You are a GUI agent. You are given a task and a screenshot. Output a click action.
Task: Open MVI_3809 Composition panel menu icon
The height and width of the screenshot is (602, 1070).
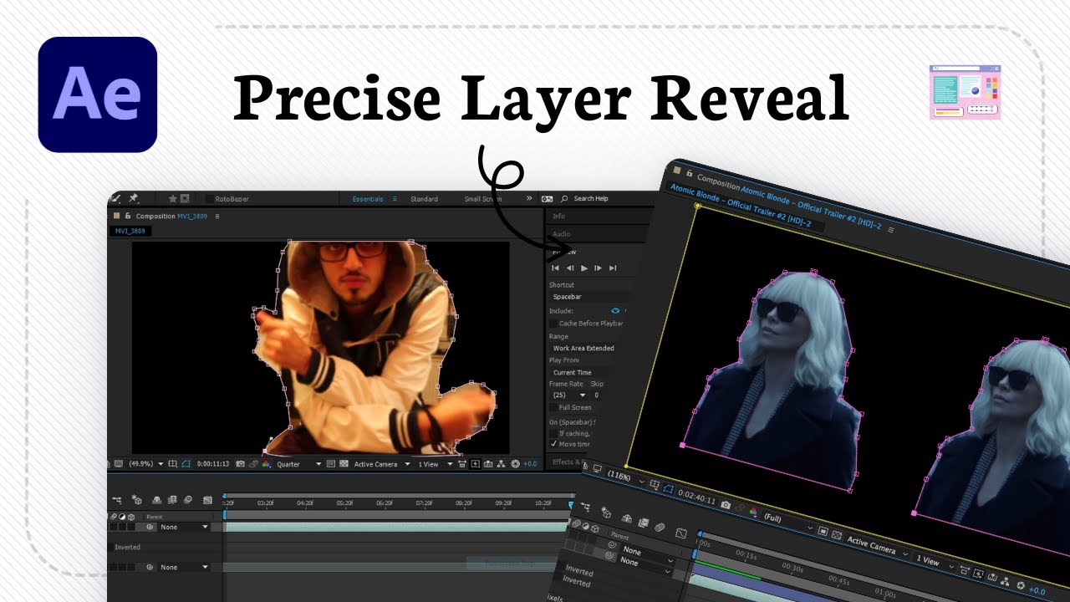pos(217,216)
